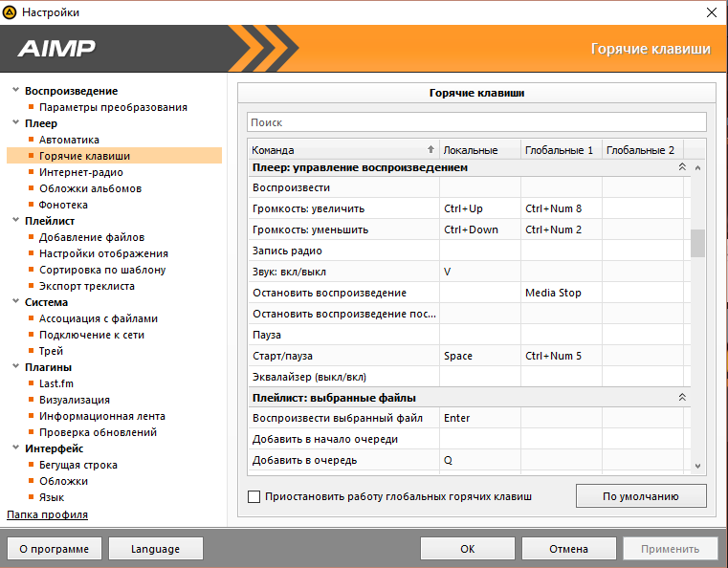Open the Интернет-радио settings page
This screenshot has height=568, width=728.
tap(80, 172)
